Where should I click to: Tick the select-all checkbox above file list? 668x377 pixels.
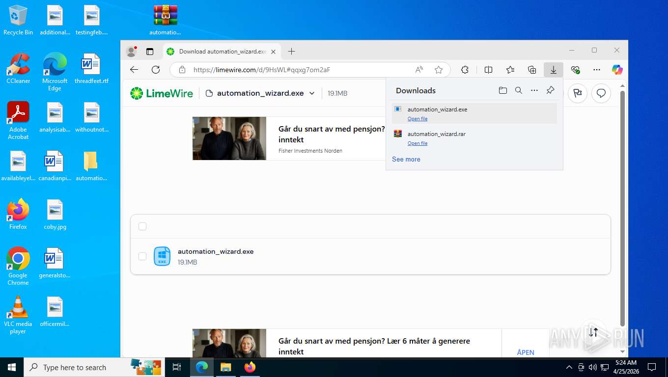coord(142,226)
